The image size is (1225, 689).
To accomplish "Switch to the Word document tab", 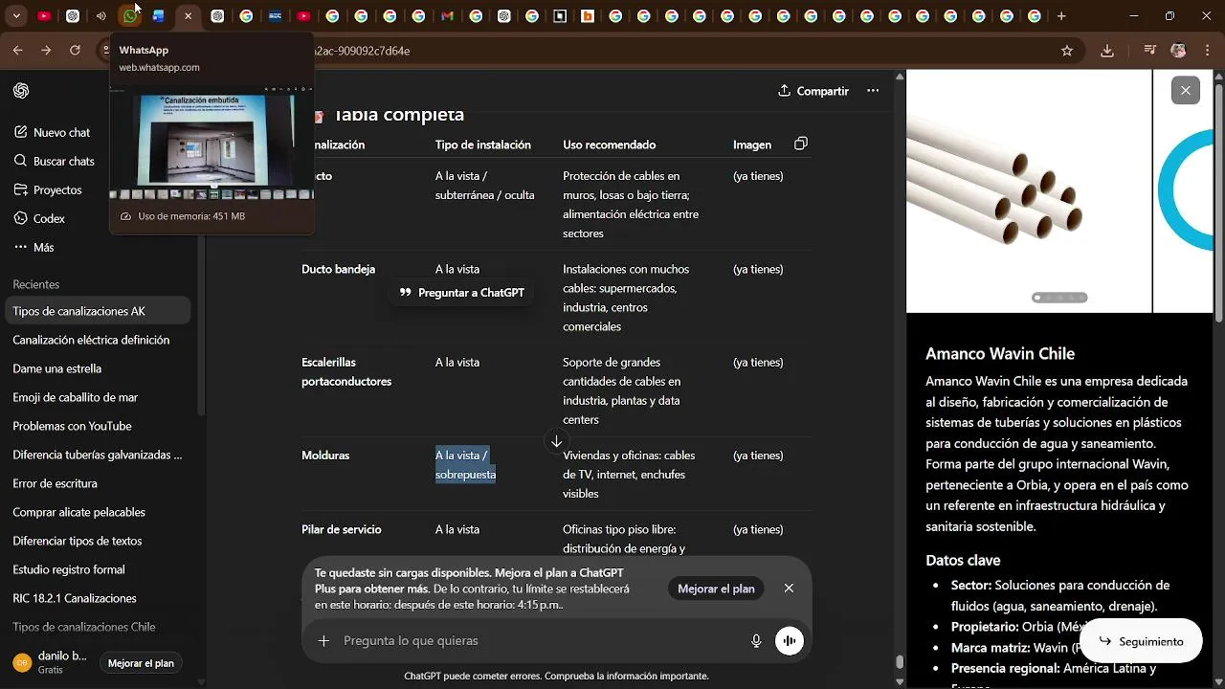I will [x=158, y=16].
